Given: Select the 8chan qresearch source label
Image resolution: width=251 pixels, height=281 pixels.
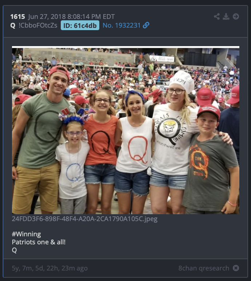Looking at the screenshot, I should pos(204,268).
